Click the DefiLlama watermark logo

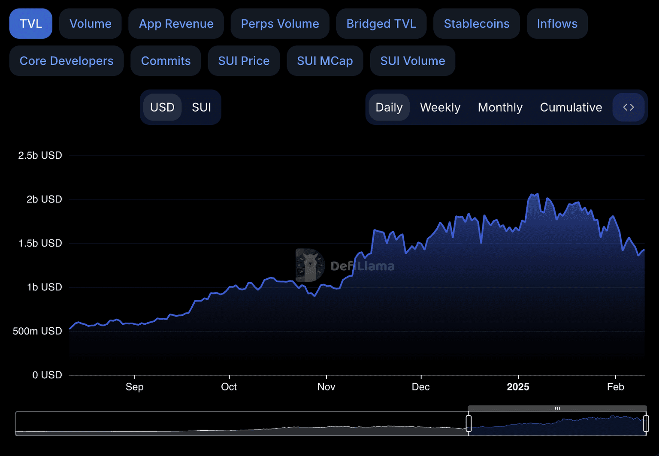click(310, 266)
